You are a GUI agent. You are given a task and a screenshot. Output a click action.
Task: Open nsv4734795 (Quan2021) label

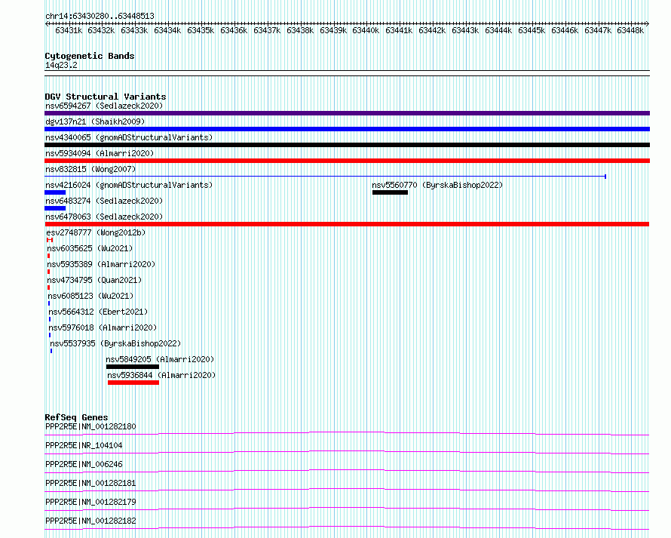(x=94, y=280)
